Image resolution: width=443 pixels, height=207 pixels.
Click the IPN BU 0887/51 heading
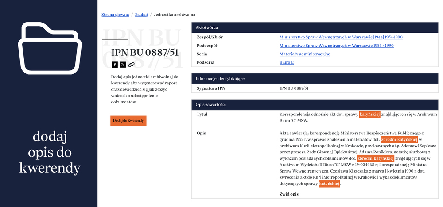[x=144, y=53]
